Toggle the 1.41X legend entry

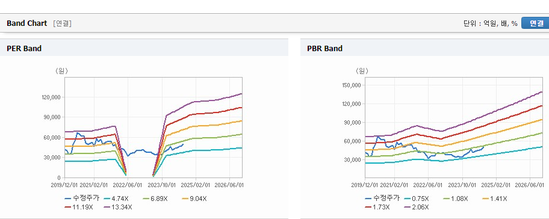coord(495,199)
